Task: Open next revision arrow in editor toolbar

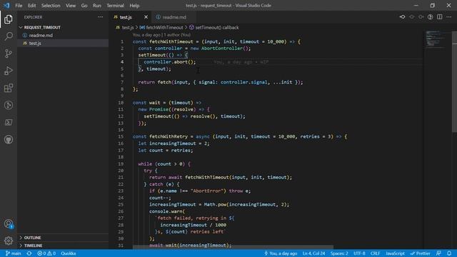Action: click(421, 17)
